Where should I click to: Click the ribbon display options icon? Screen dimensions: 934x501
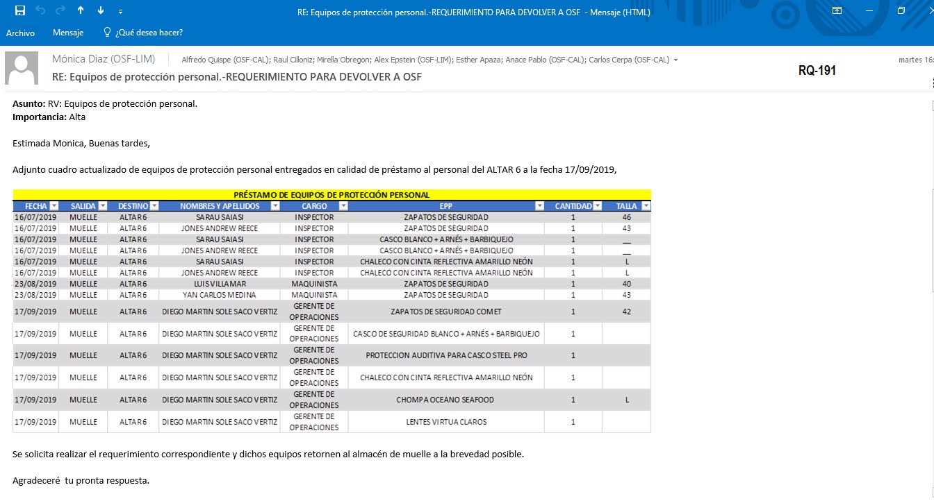tap(837, 10)
